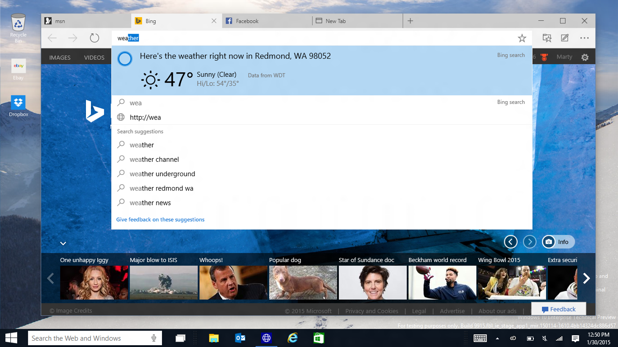The height and width of the screenshot is (347, 618).
Task: Open Beckham world record thumbnail
Action: click(442, 282)
